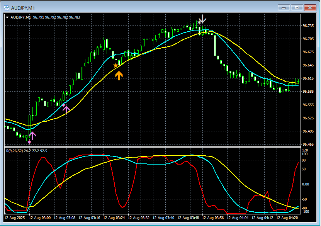321x226 pixels.
Task: Click the 12 Aug 03:48 time label
Action: (188, 218)
